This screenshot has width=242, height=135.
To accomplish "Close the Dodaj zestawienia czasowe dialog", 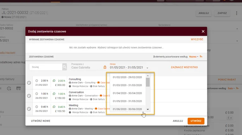I will (x=203, y=31).
